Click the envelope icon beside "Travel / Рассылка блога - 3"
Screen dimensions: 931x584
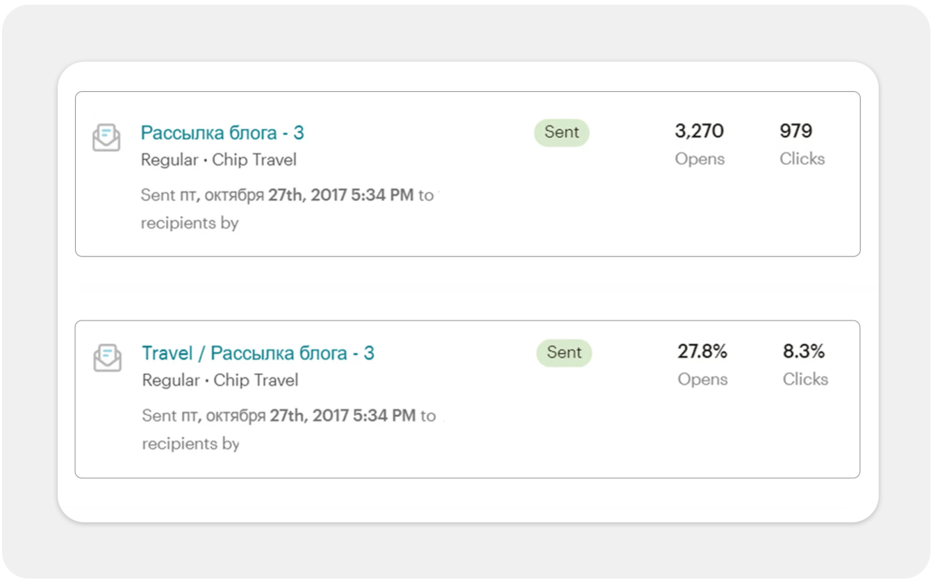[x=107, y=357]
